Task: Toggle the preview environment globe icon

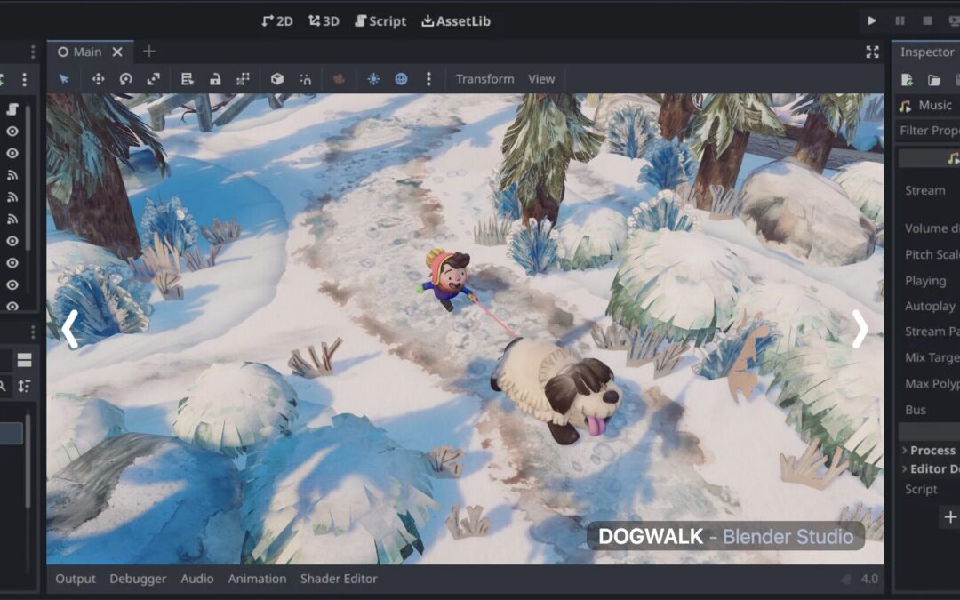Action: [401, 79]
